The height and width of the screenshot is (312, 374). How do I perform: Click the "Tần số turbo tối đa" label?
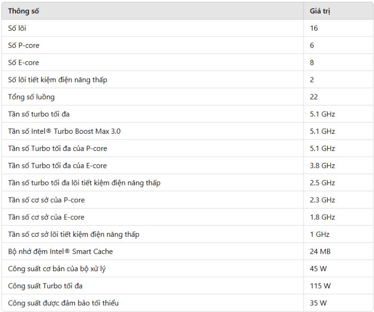coord(39,114)
